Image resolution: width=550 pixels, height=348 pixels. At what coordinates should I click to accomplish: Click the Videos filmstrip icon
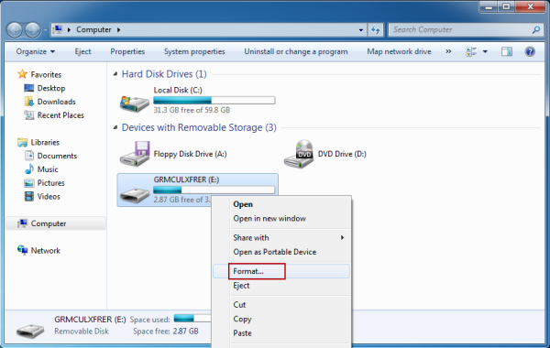pyautogui.click(x=29, y=196)
